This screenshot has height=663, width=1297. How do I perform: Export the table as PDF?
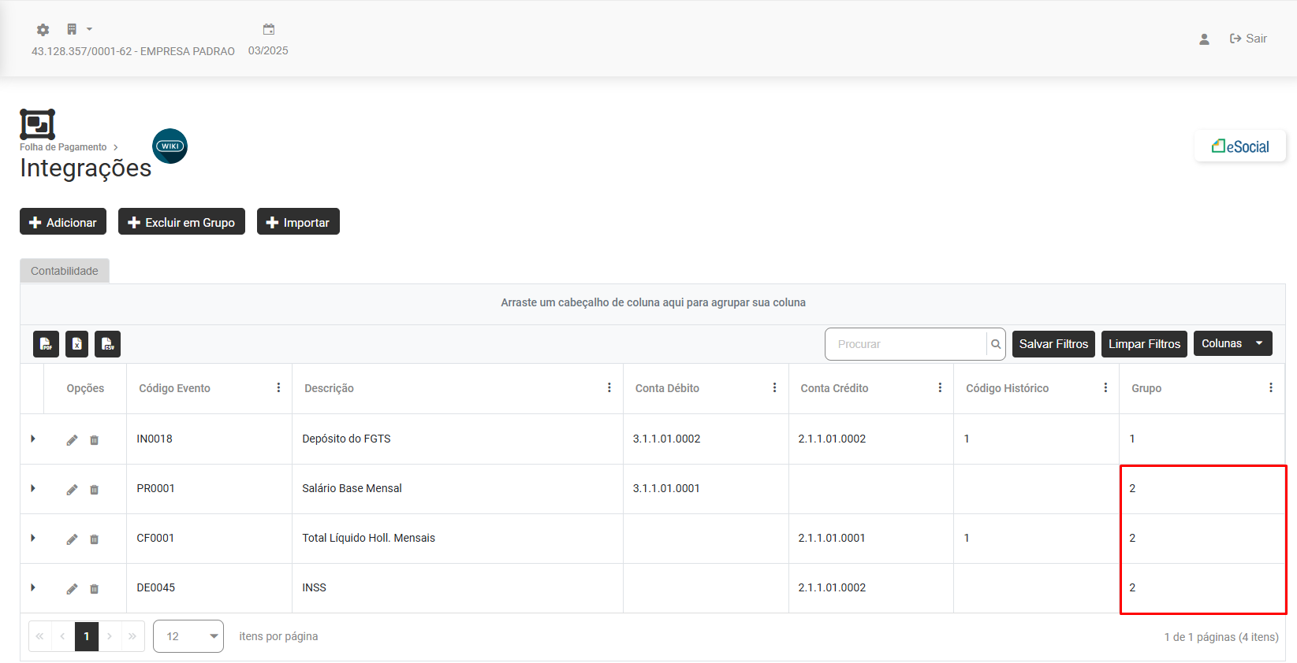46,344
